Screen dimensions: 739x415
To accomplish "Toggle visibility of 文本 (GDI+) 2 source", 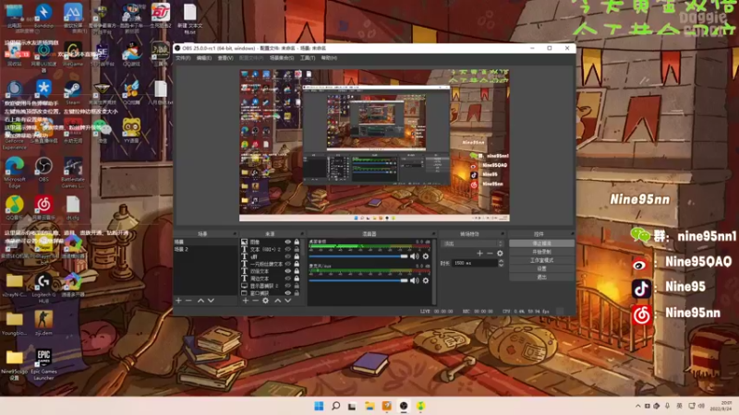I will coord(287,249).
